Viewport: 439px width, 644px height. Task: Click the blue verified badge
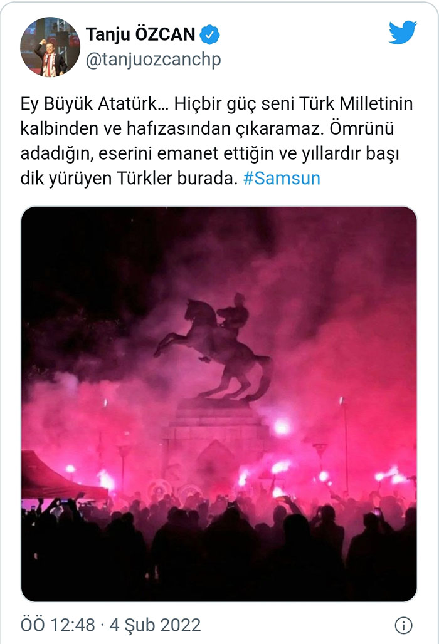209,34
